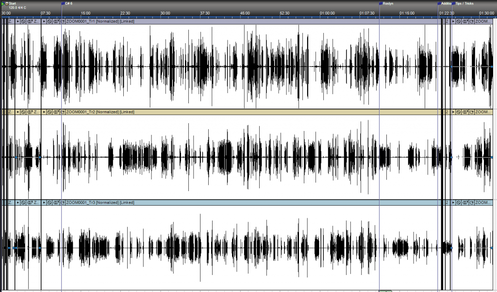Select the ZOOM0001_Tr2 [Normalized] [Linked] clip title

point(100,112)
